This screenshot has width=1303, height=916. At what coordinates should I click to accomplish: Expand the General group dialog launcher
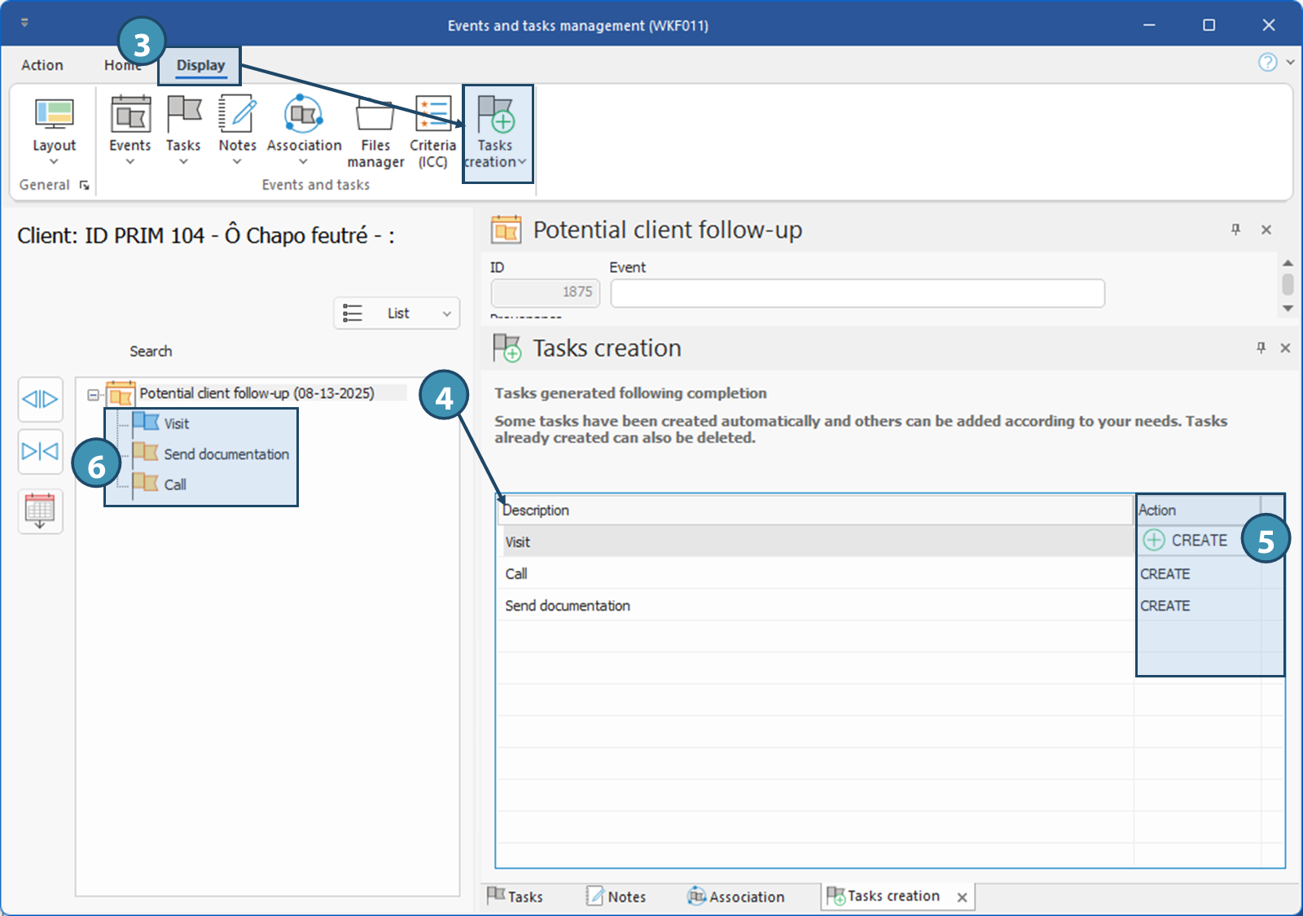pos(84,186)
